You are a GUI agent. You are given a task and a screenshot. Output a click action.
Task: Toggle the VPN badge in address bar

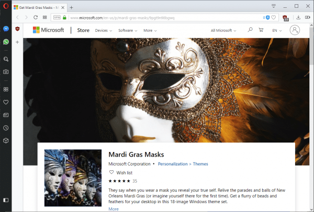(57, 18)
